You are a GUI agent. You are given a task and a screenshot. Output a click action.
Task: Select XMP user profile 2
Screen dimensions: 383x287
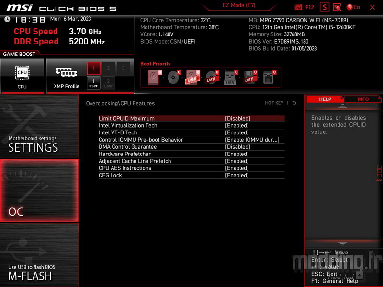coord(108,83)
